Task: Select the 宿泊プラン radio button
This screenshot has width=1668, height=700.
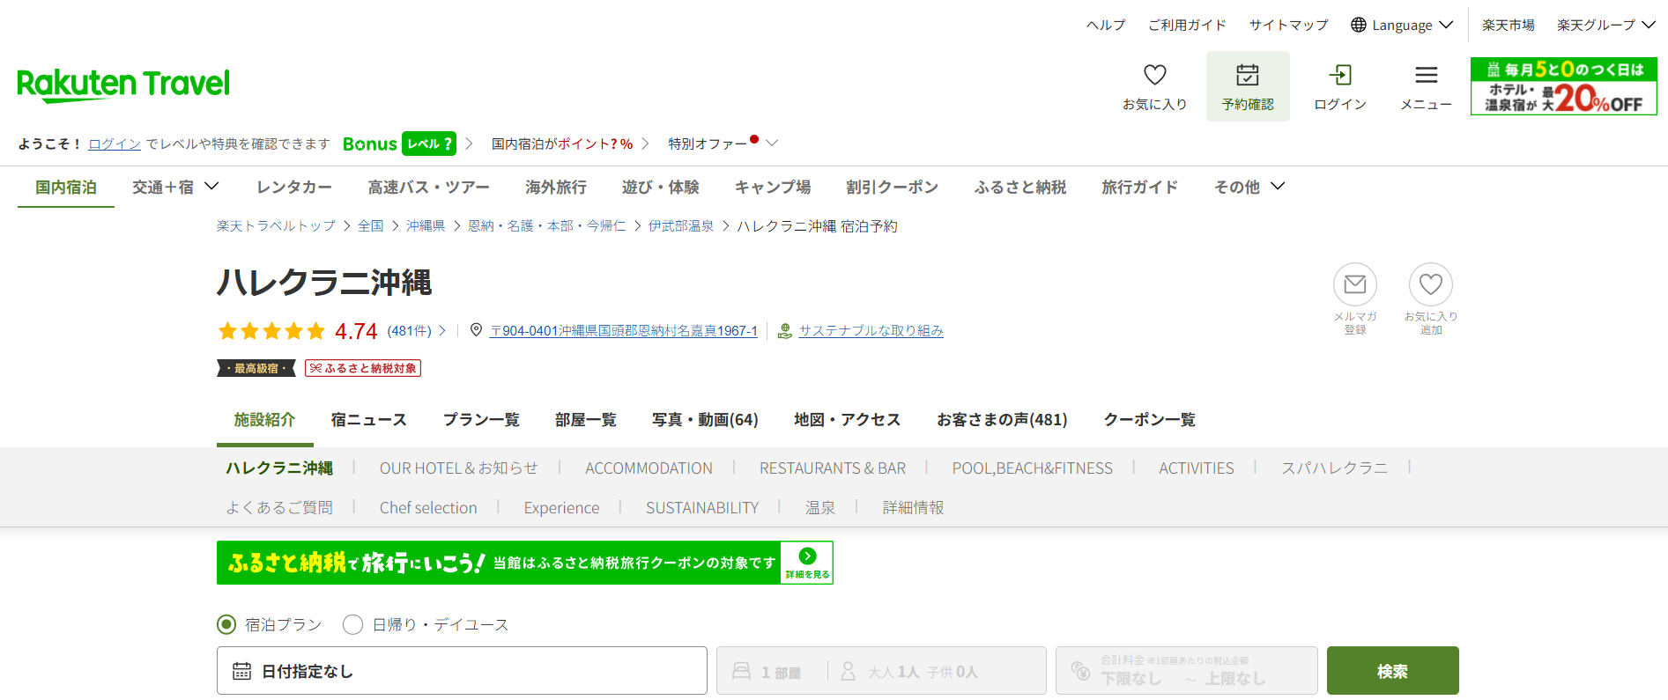Action: 226,624
